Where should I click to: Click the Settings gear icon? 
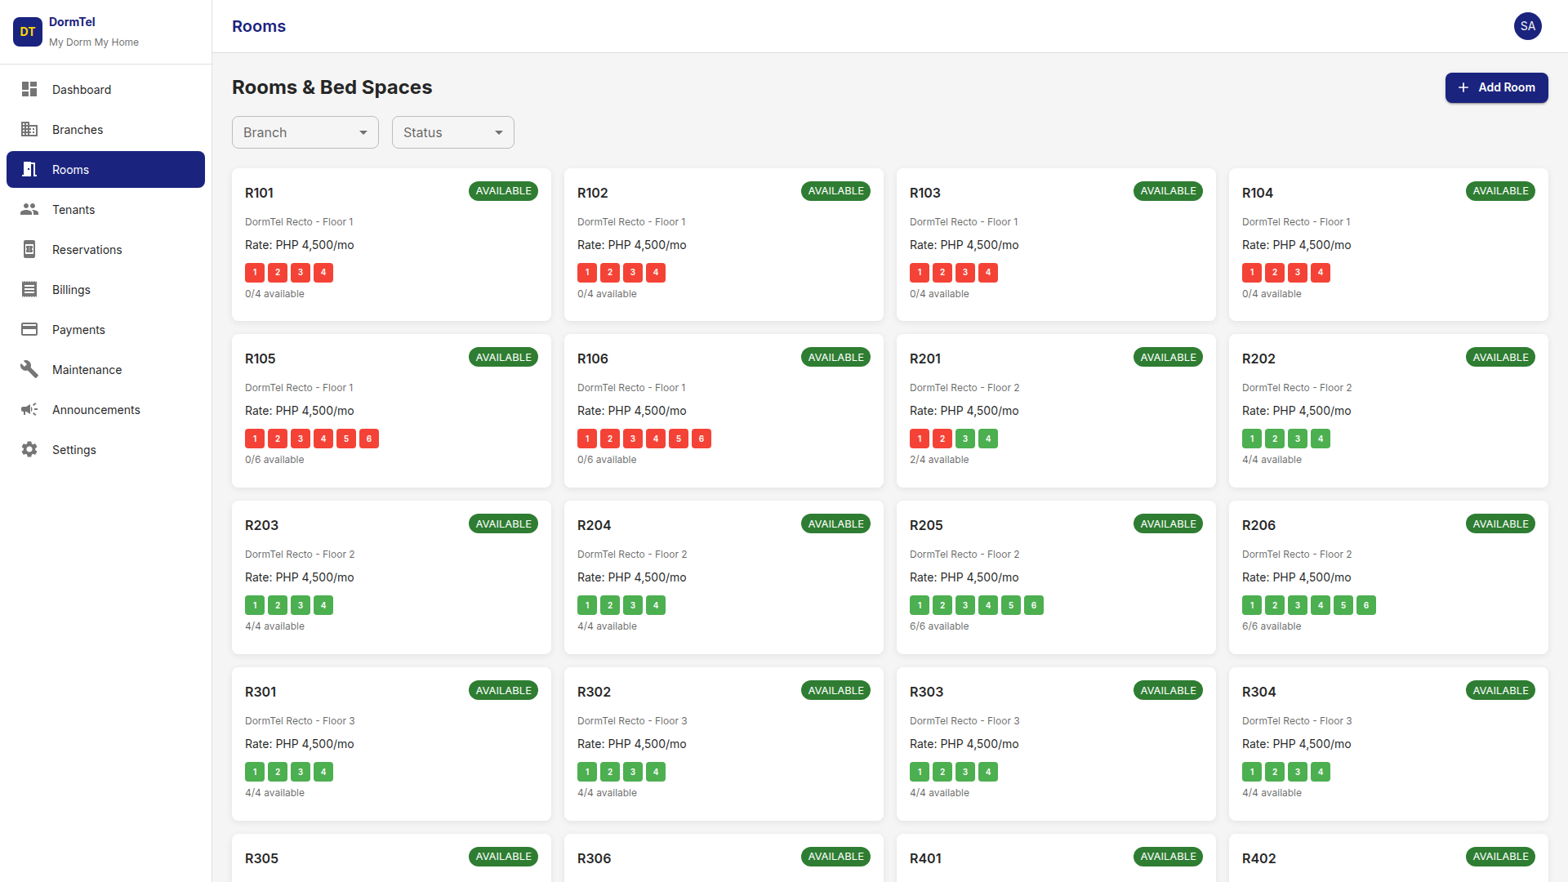[x=29, y=449]
